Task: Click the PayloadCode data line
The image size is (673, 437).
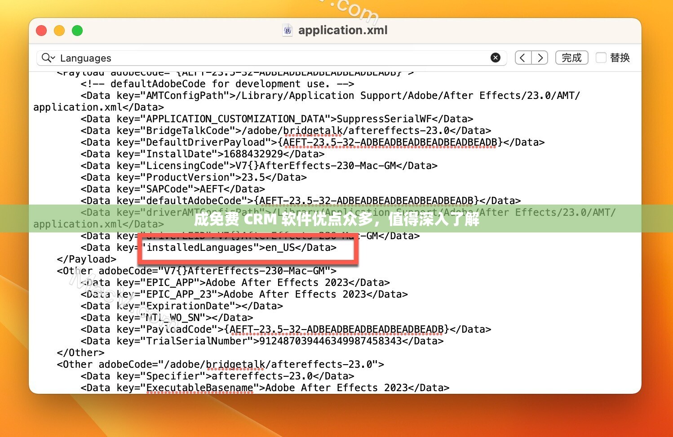Action: click(286, 330)
